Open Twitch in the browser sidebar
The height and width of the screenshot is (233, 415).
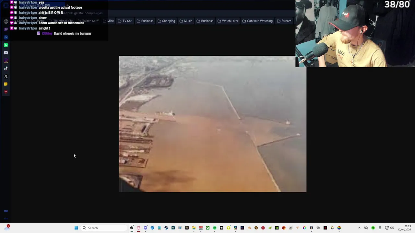coord(6,29)
